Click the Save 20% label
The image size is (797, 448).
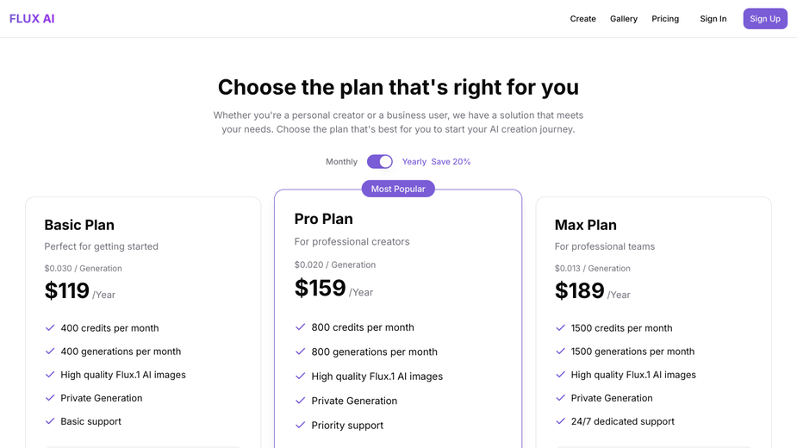coord(451,162)
